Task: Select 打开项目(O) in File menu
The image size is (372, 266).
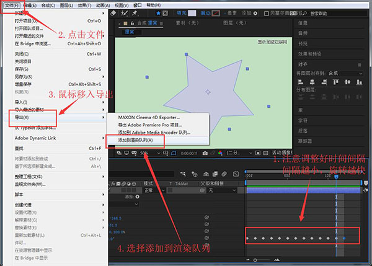Action: click(x=56, y=21)
